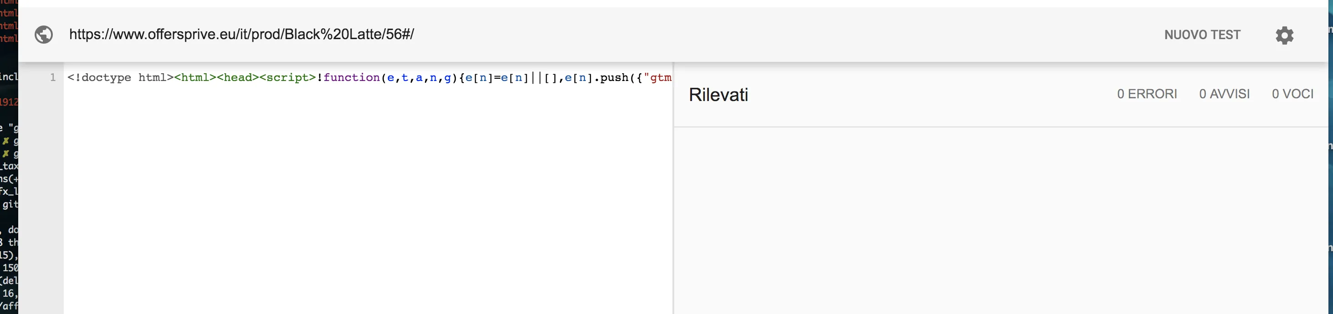
Task: Click the 0 ERRORI counter
Action: tap(1147, 94)
